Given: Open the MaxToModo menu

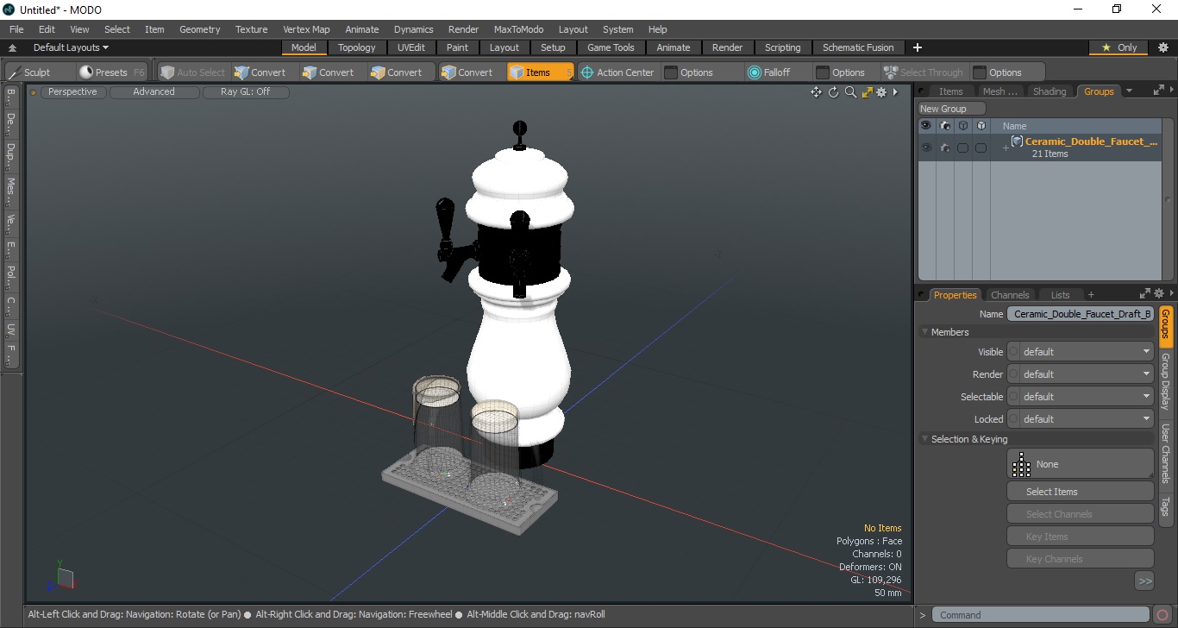Looking at the screenshot, I should point(518,29).
